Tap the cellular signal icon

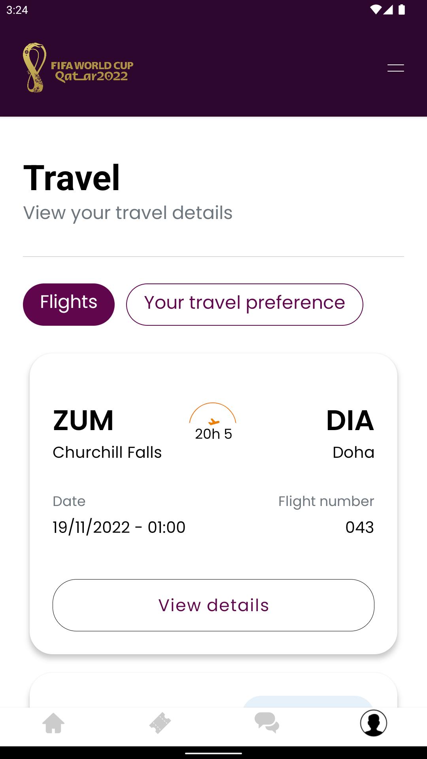(388, 10)
